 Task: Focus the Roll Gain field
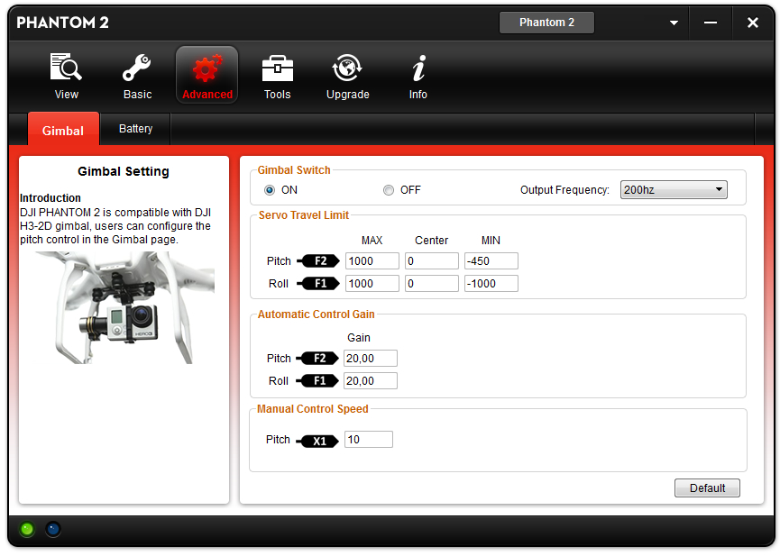tap(371, 381)
